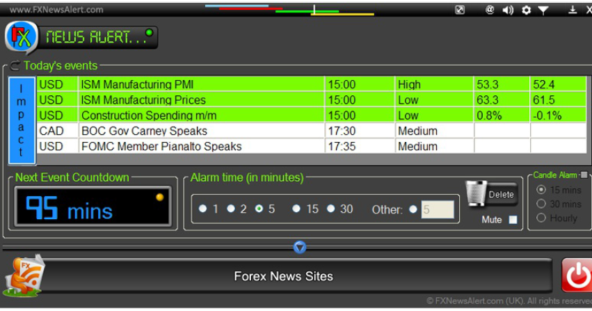Click Medium impact in the BOC row
592x311 pixels.
pyautogui.click(x=434, y=131)
